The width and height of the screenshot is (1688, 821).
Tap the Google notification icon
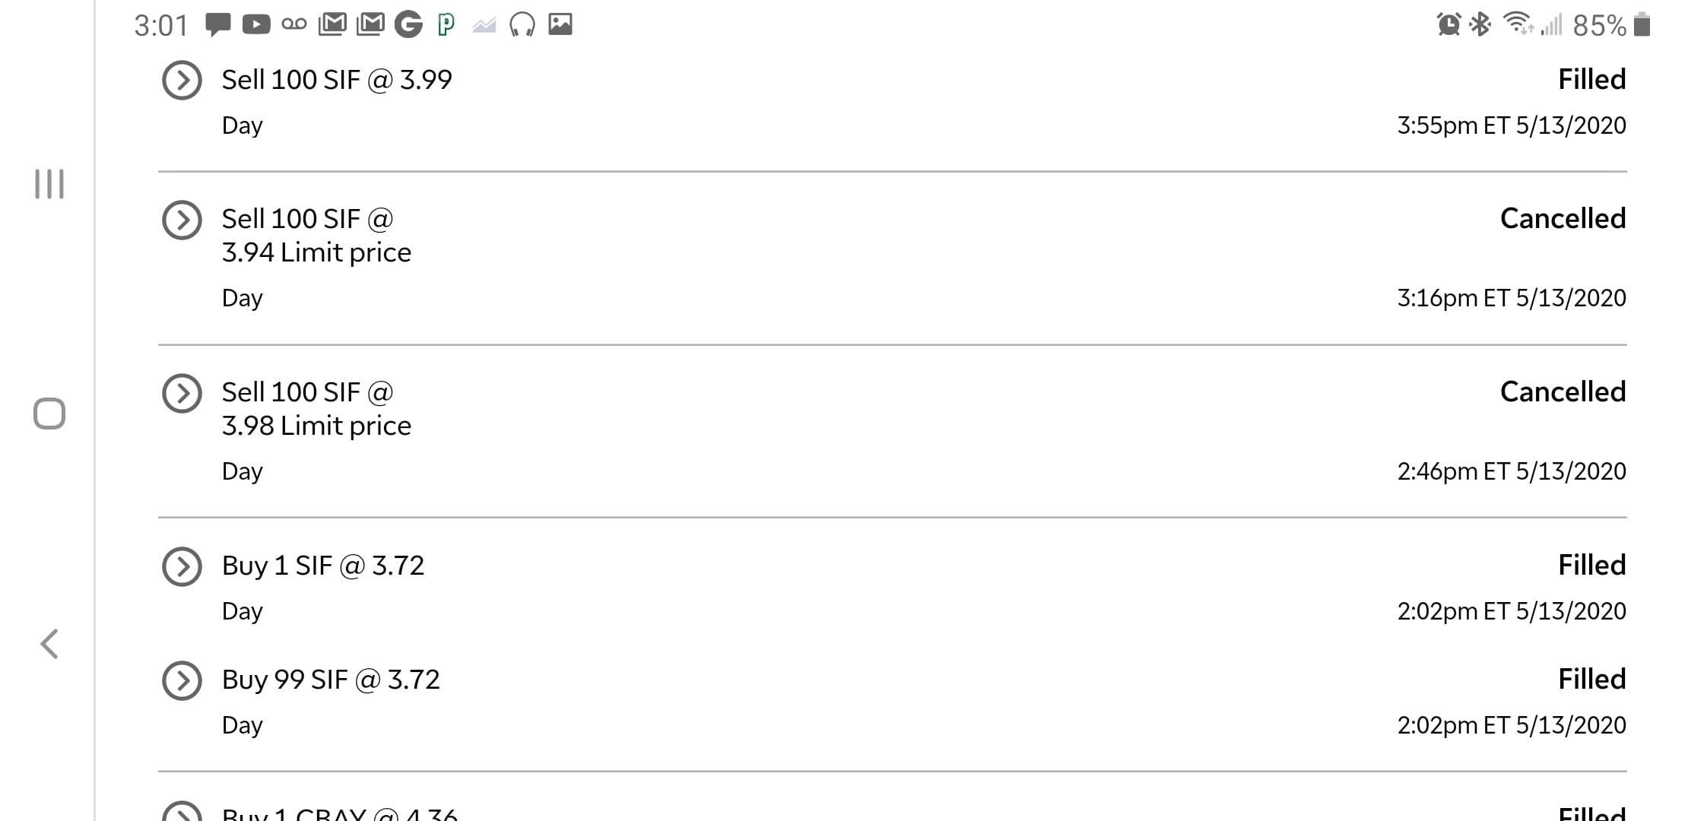408,25
